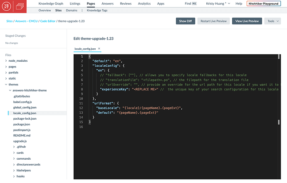Click the Hitchhiker Playground button
287x183 pixels.
click(264, 3)
